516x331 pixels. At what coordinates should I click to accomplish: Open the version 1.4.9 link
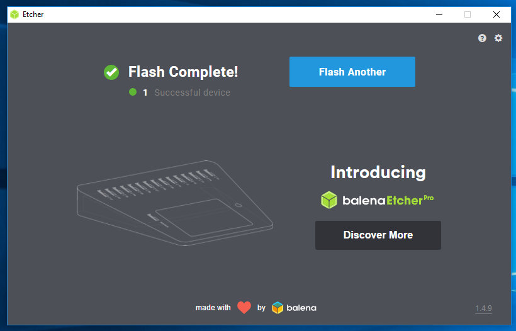[x=483, y=308]
